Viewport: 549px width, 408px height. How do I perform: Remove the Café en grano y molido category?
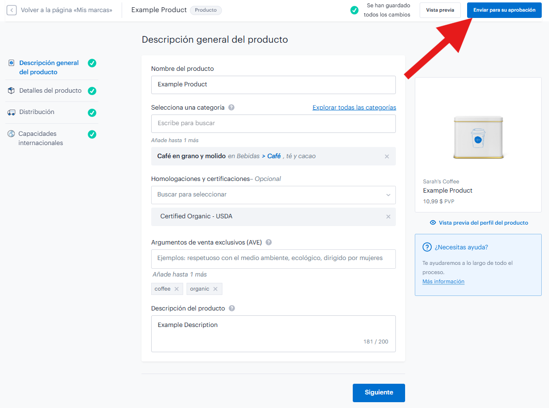[387, 157]
